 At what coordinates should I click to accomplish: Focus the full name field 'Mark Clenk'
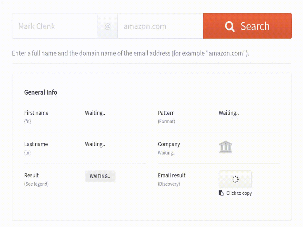55,26
